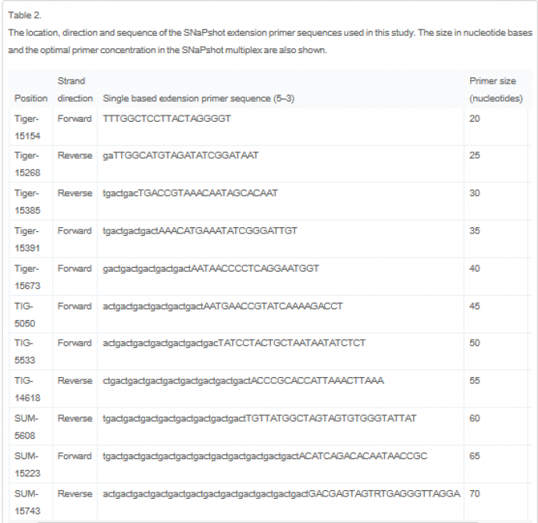Viewport: 538px width, 523px height.
Task: Click the primer size 50 cell
Action: tap(475, 343)
